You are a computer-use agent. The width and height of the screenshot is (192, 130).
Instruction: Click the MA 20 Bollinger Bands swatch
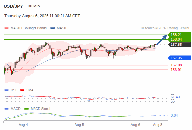pyautogui.click(x=7, y=28)
